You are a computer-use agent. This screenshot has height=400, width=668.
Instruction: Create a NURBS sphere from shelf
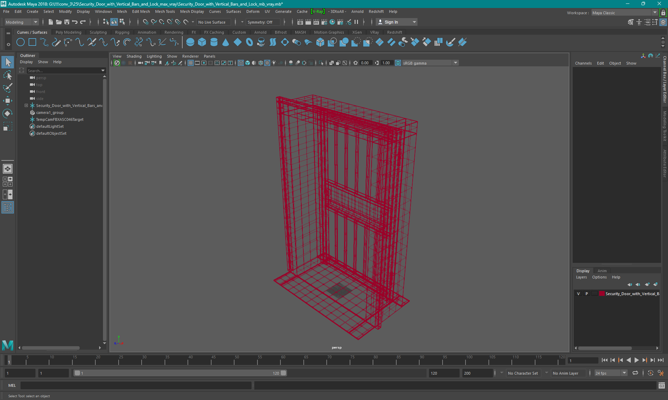pos(190,42)
